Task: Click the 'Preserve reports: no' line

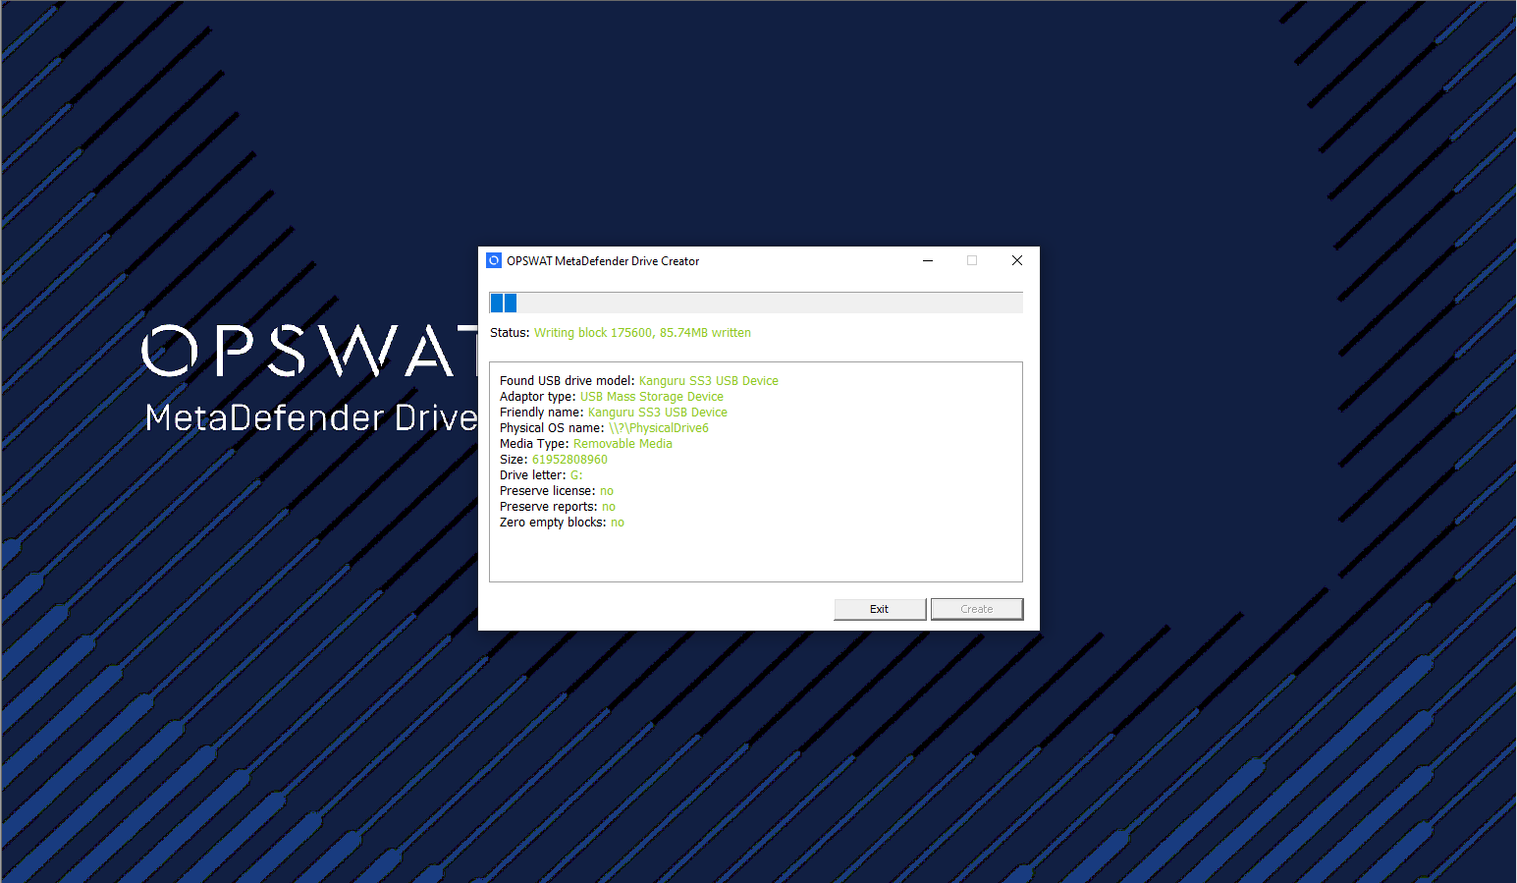Action: tap(558, 507)
